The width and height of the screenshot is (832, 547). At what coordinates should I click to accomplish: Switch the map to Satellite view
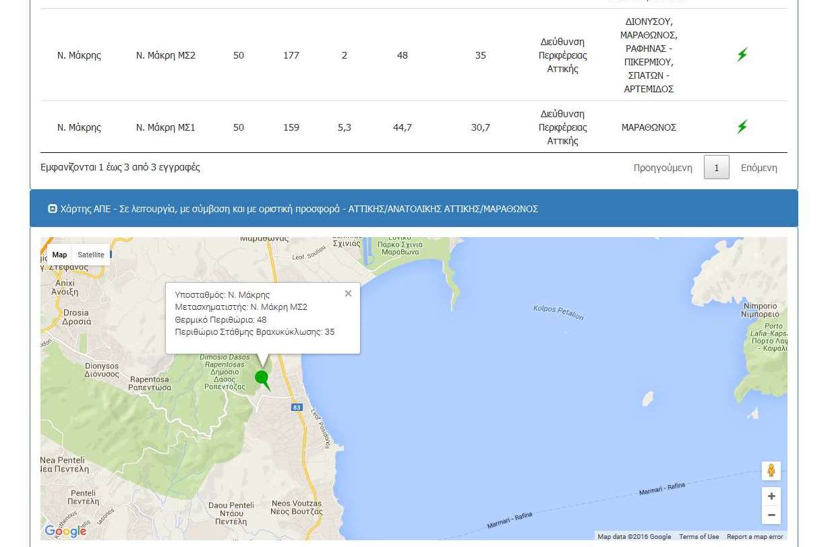click(91, 255)
